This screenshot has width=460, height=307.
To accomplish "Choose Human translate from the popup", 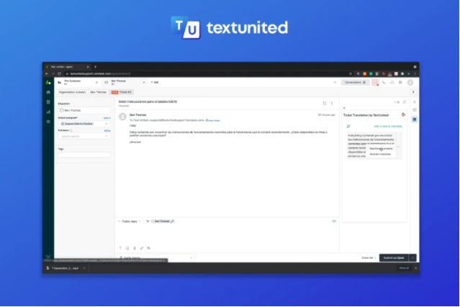I will pyautogui.click(x=380, y=154).
